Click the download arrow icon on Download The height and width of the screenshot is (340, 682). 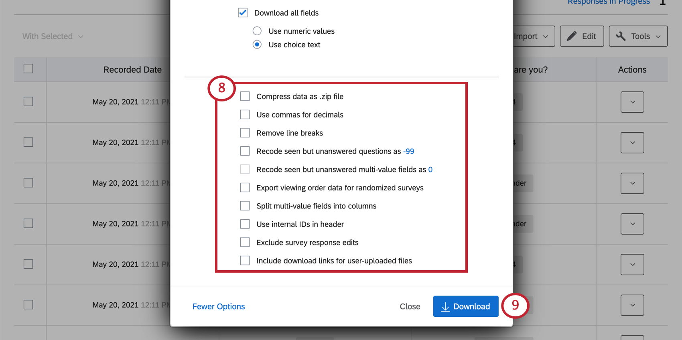(x=445, y=307)
